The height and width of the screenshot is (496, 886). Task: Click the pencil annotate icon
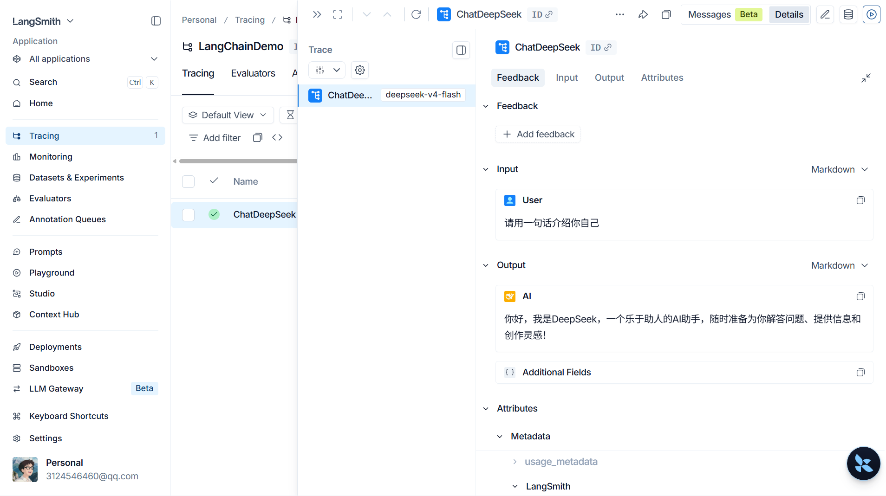coord(825,14)
